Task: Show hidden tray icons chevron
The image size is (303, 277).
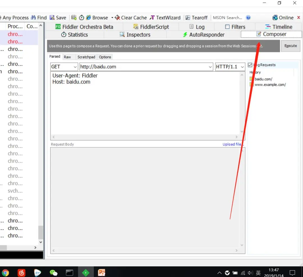Action: 219,273
